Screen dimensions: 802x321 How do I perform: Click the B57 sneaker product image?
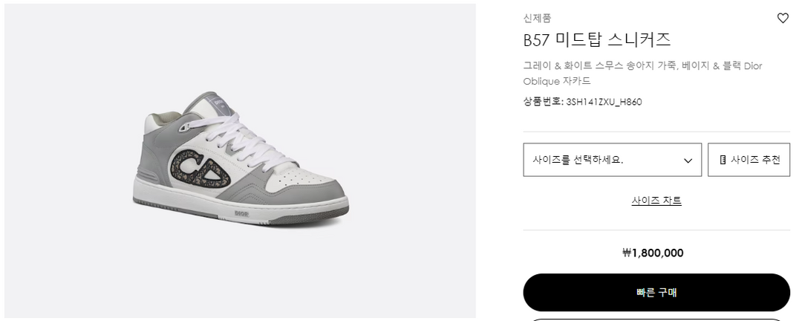click(240, 160)
